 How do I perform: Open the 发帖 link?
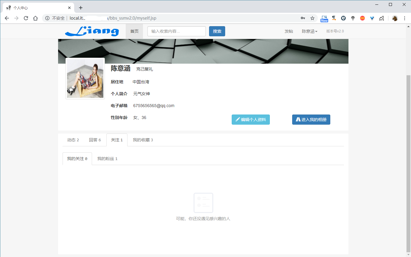tap(289, 31)
